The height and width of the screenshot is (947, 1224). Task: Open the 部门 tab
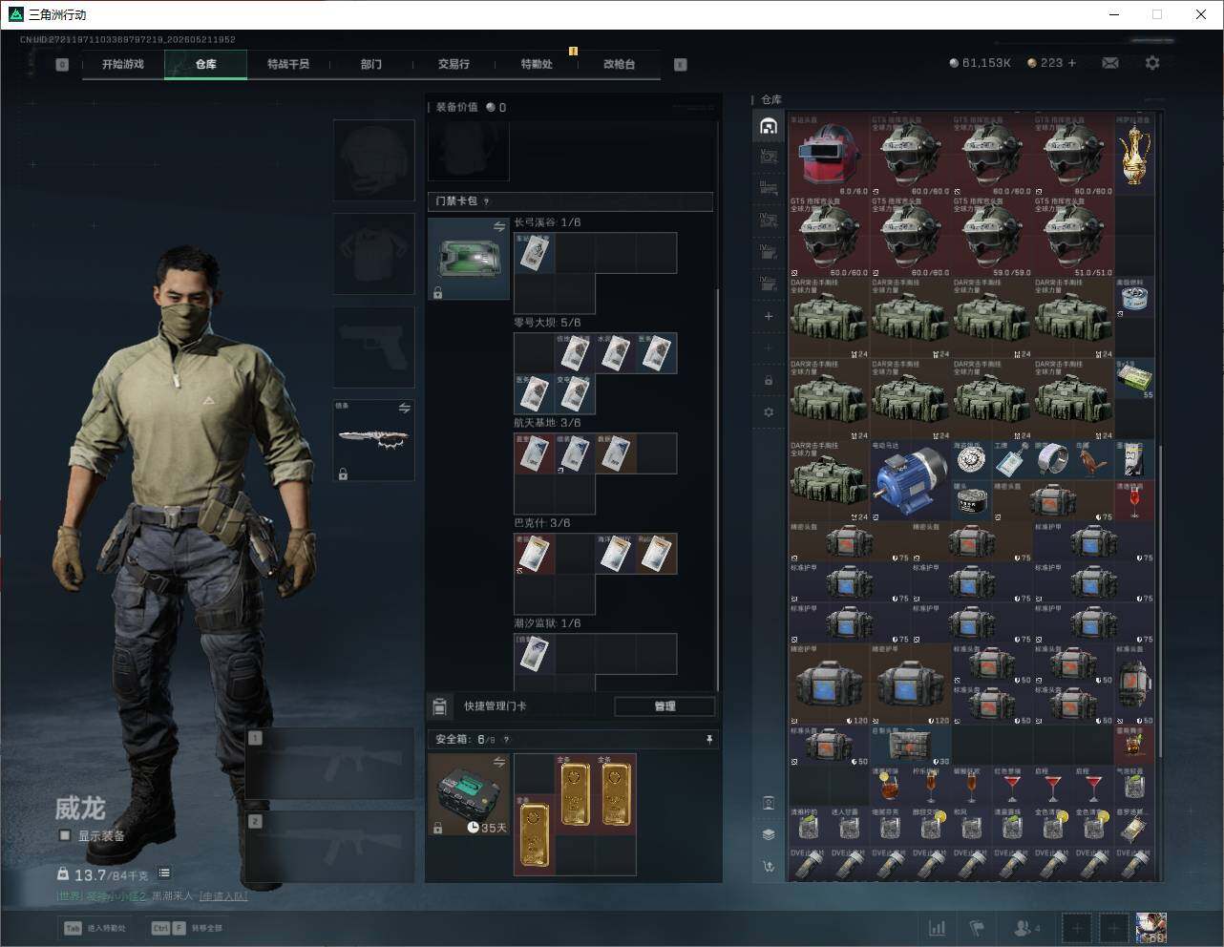click(x=371, y=64)
